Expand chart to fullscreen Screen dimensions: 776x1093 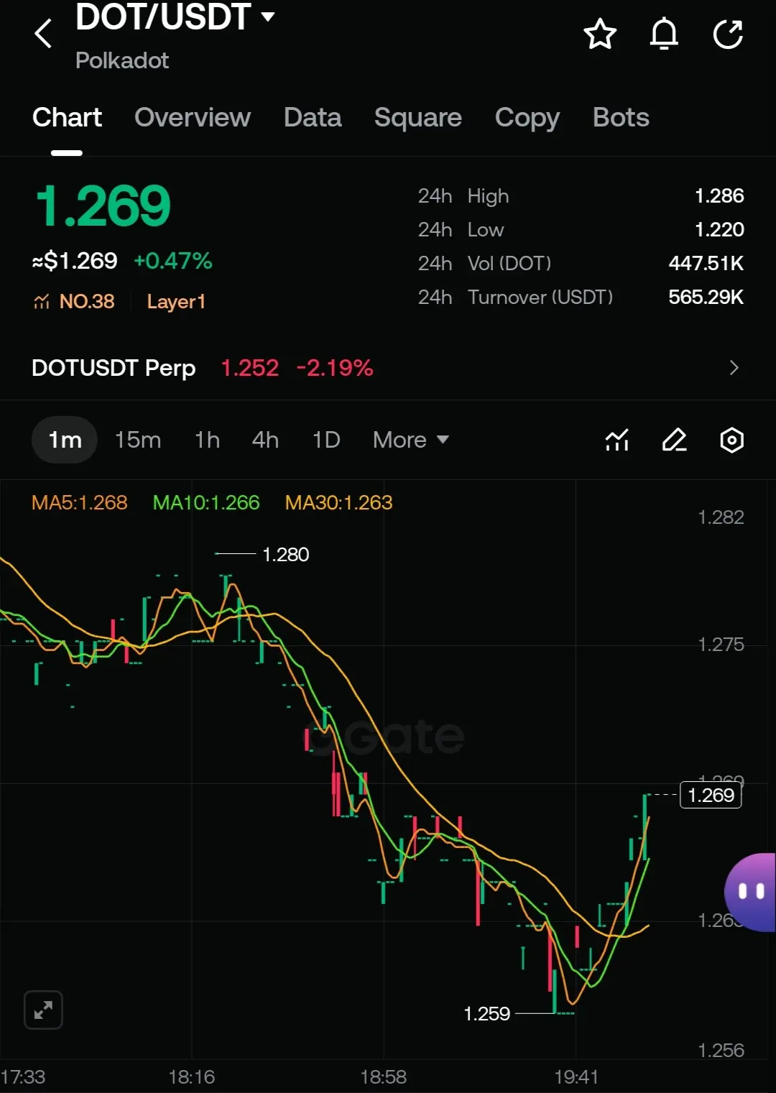(43, 1010)
